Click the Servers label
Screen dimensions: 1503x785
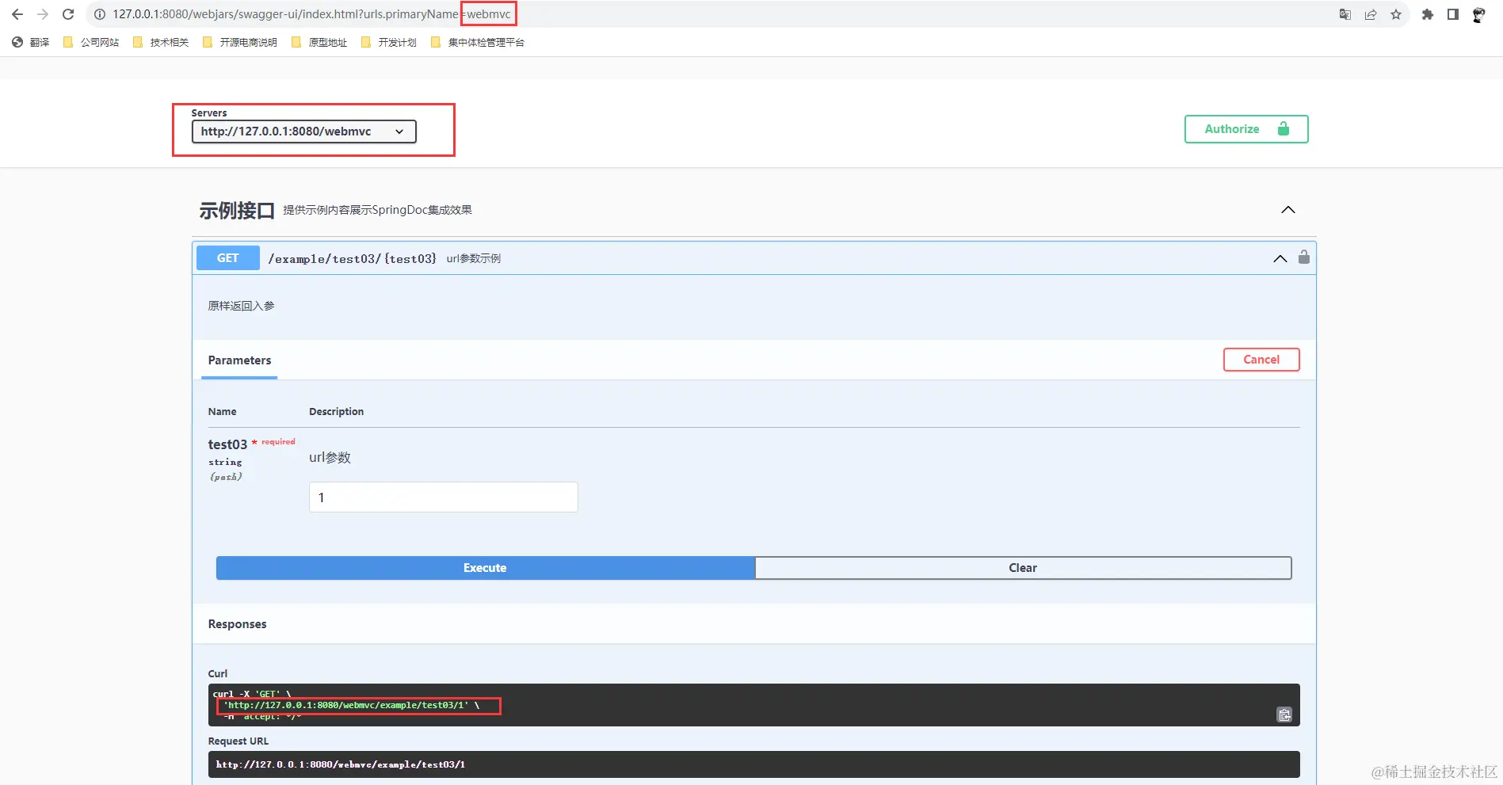(x=208, y=113)
